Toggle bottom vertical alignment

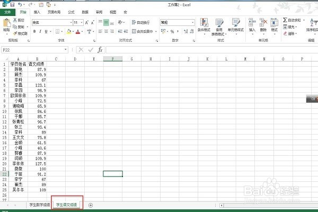click(112, 22)
